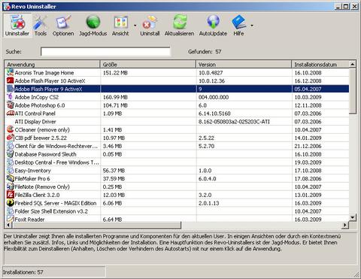
Task: Click the Adobe Photoshop 6.0 icon
Action: pos(11,105)
